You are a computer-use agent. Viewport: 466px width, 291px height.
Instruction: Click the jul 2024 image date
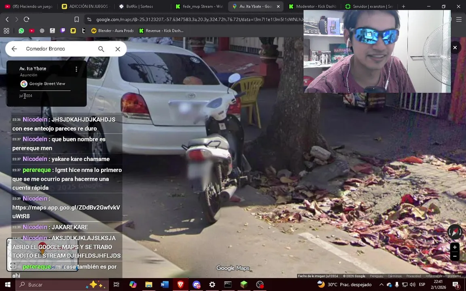26,96
